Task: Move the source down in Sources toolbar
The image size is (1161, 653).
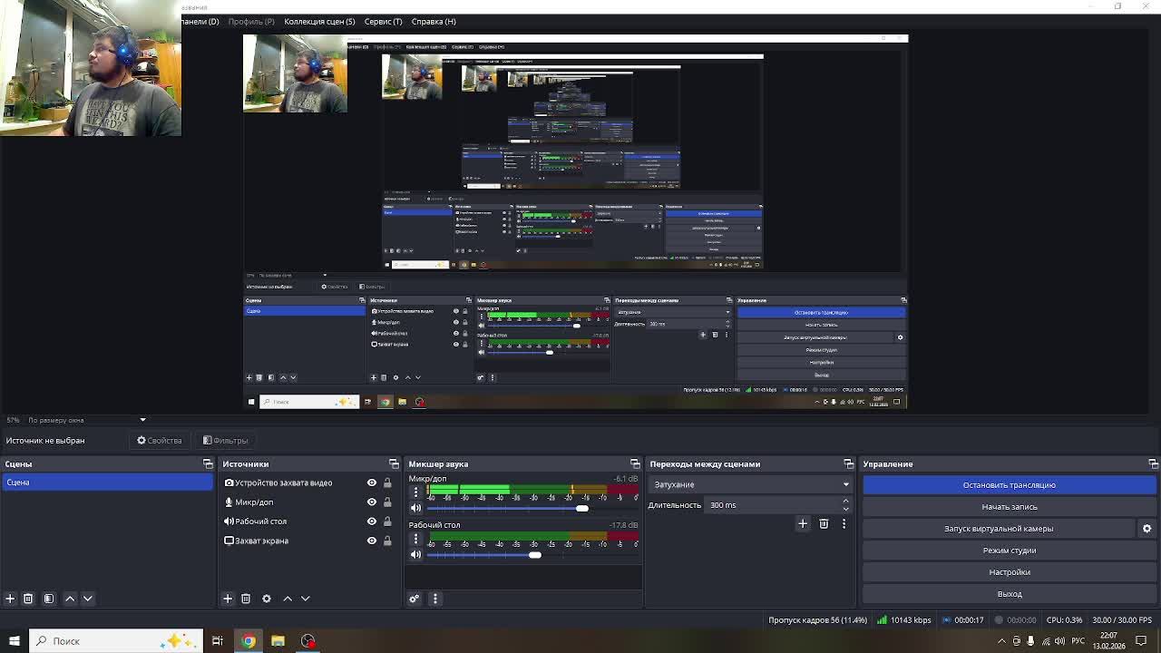Action: [x=306, y=599]
